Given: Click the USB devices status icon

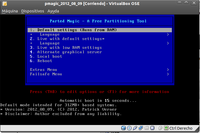Looking at the screenshot, I should [135, 128].
